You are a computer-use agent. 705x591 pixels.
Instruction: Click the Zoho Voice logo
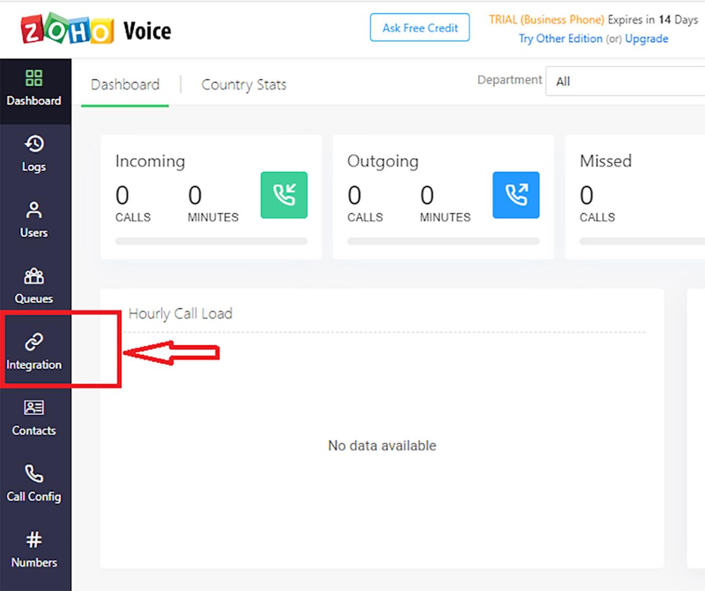(94, 30)
